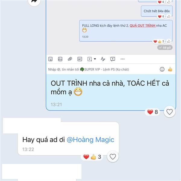View the 8 hearts reaction count
Screen dimensions: 181x181
coord(152,112)
